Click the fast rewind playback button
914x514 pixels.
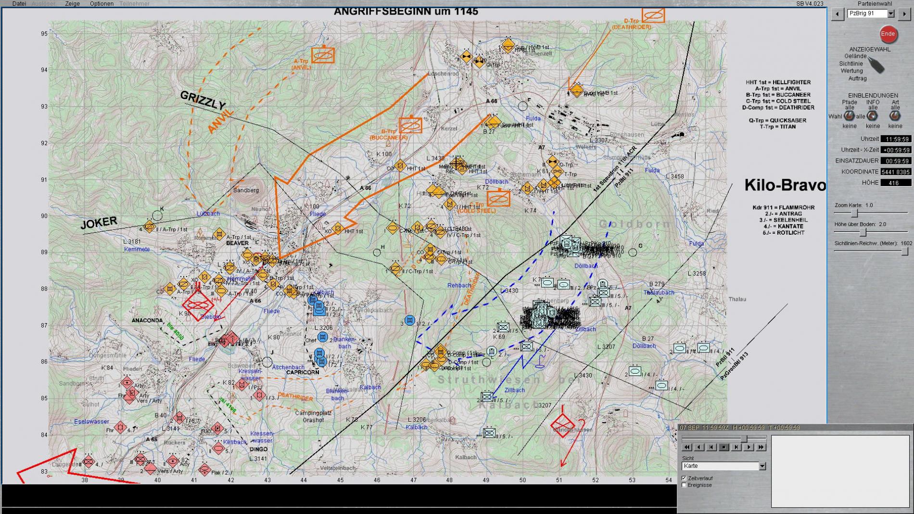click(687, 447)
